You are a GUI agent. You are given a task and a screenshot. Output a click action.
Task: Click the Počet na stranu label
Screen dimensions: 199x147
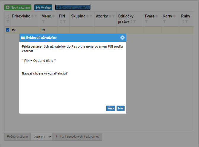coord(17,137)
